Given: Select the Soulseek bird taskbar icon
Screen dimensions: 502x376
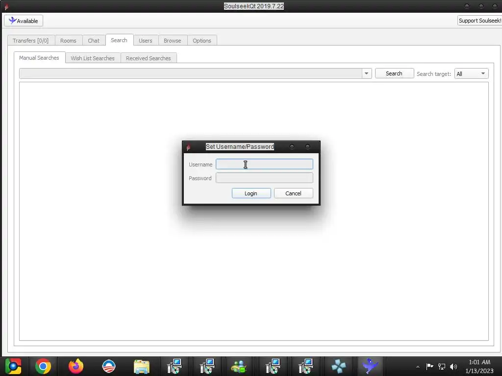Looking at the screenshot, I should [x=371, y=366].
